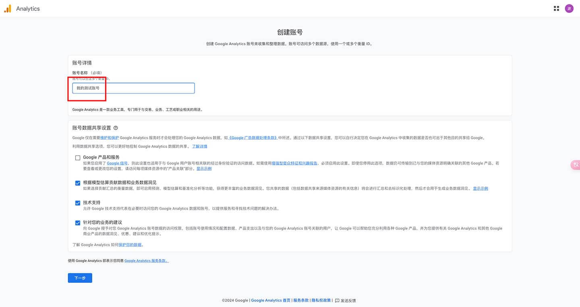Open the purple user account avatar
The image size is (580, 307).
569,8
